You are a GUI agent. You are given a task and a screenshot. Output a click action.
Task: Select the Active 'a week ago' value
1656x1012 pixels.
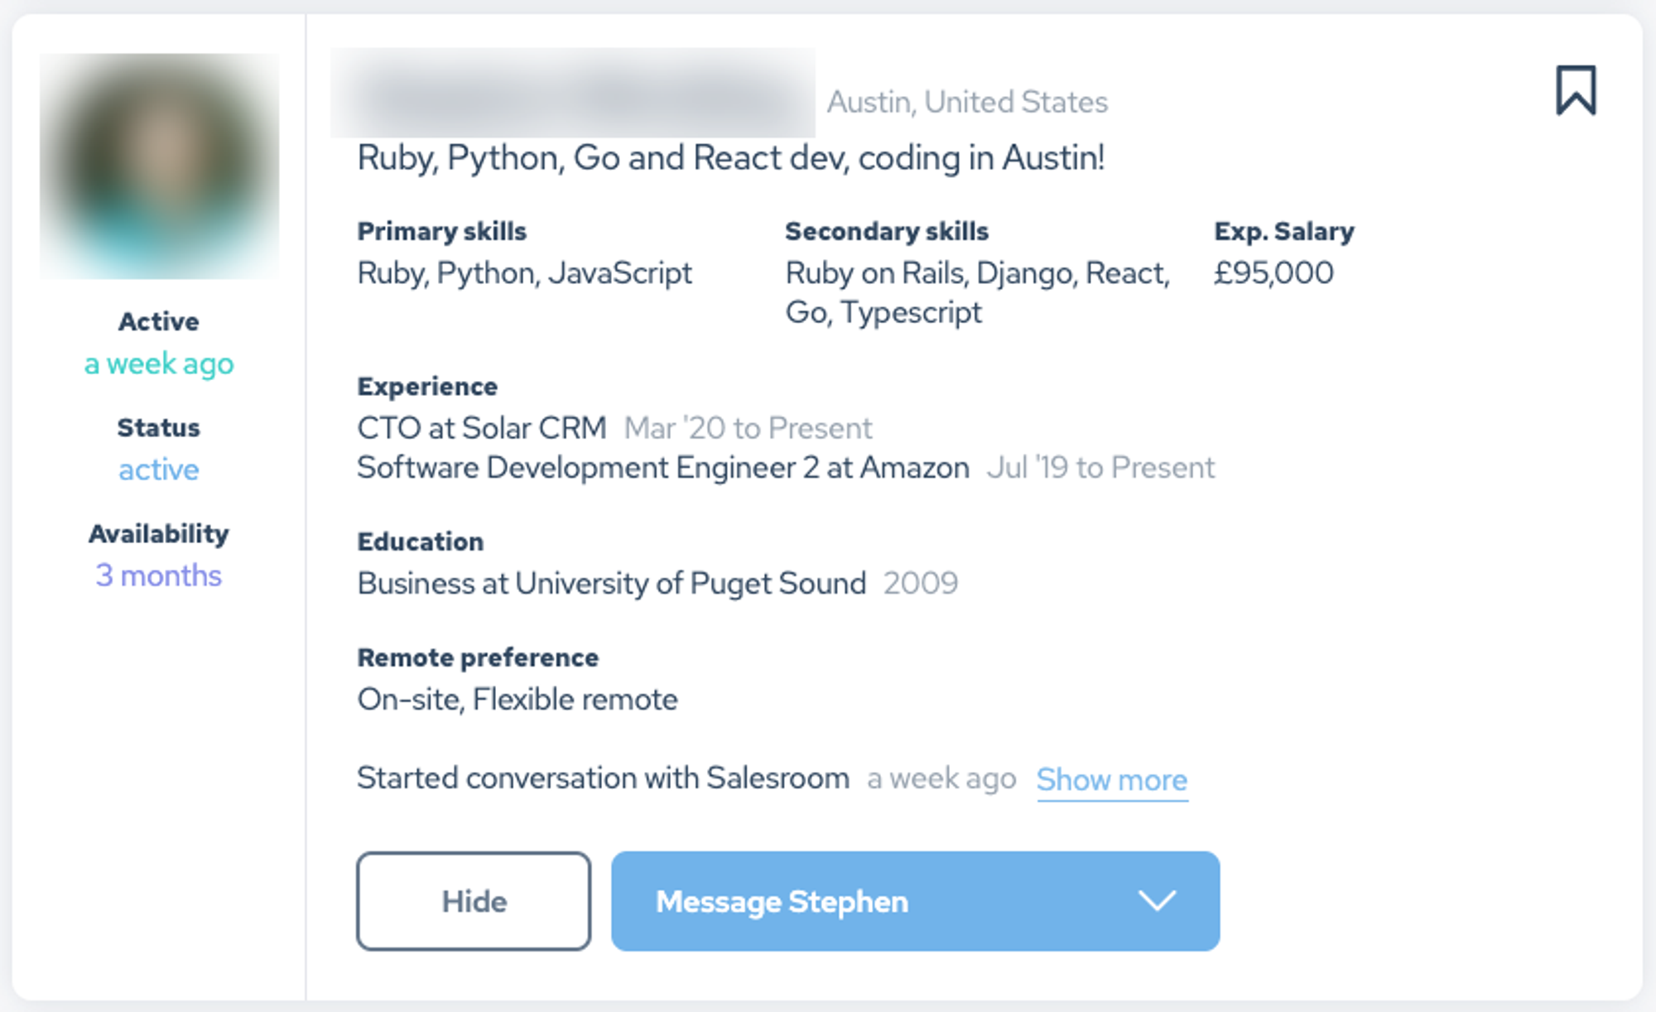(x=159, y=364)
